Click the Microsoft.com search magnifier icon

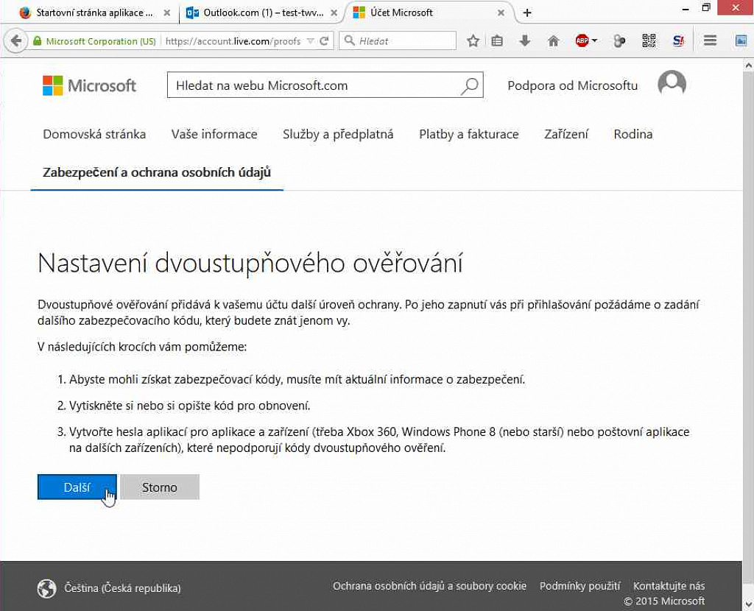pos(470,85)
